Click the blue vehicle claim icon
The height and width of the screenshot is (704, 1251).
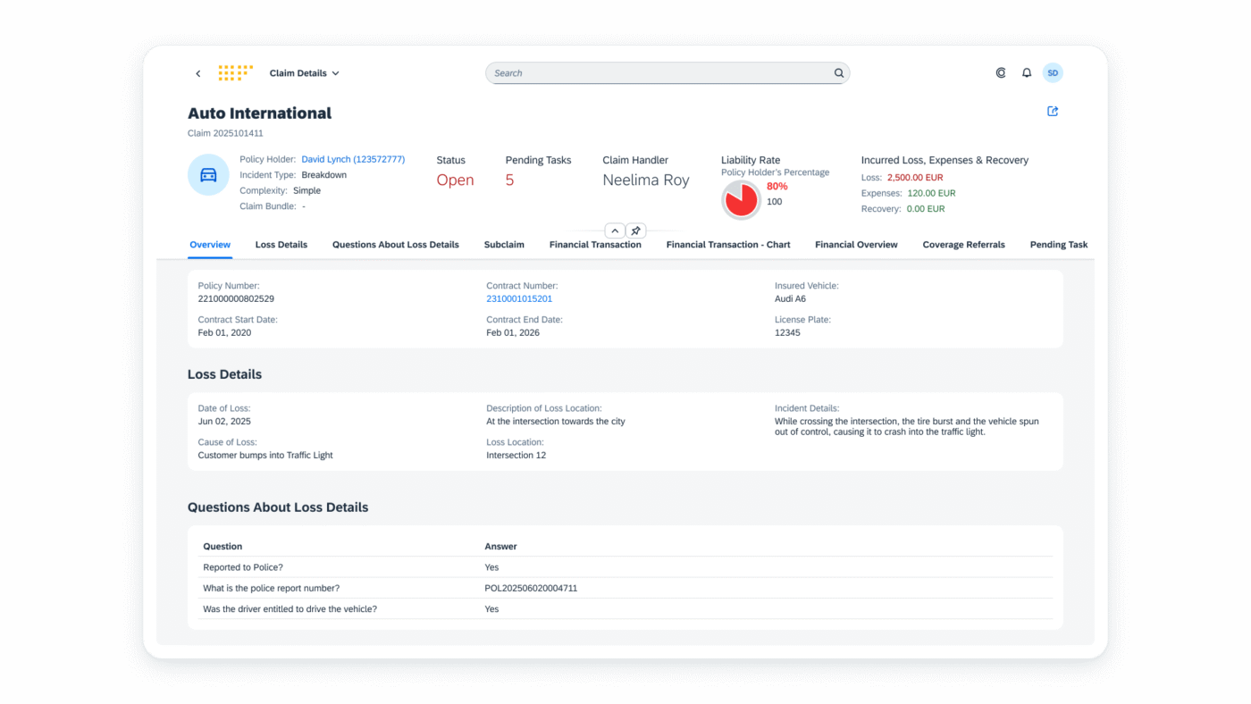coord(208,175)
